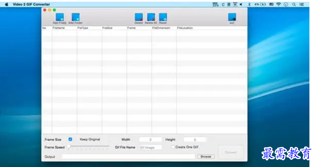Screen dimensions: 315x167
Task: Click the Convert button
Action: point(231,152)
